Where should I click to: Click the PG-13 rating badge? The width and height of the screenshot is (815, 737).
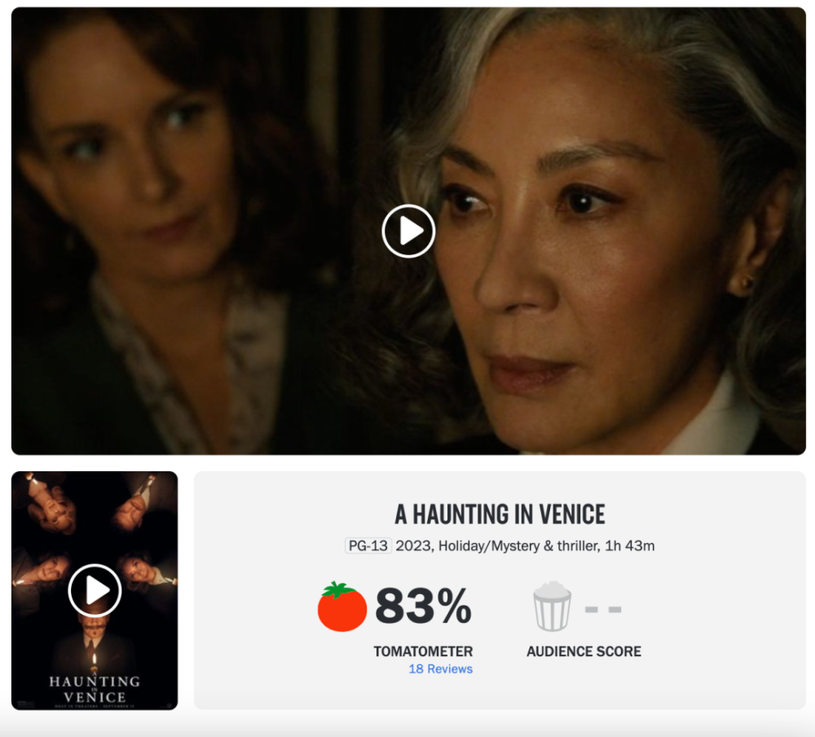[x=368, y=545]
